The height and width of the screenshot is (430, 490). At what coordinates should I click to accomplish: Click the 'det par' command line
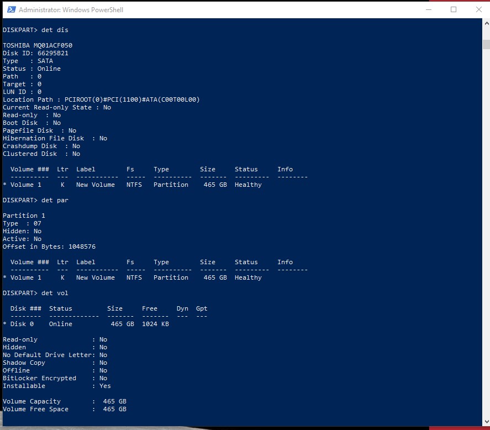click(x=55, y=200)
